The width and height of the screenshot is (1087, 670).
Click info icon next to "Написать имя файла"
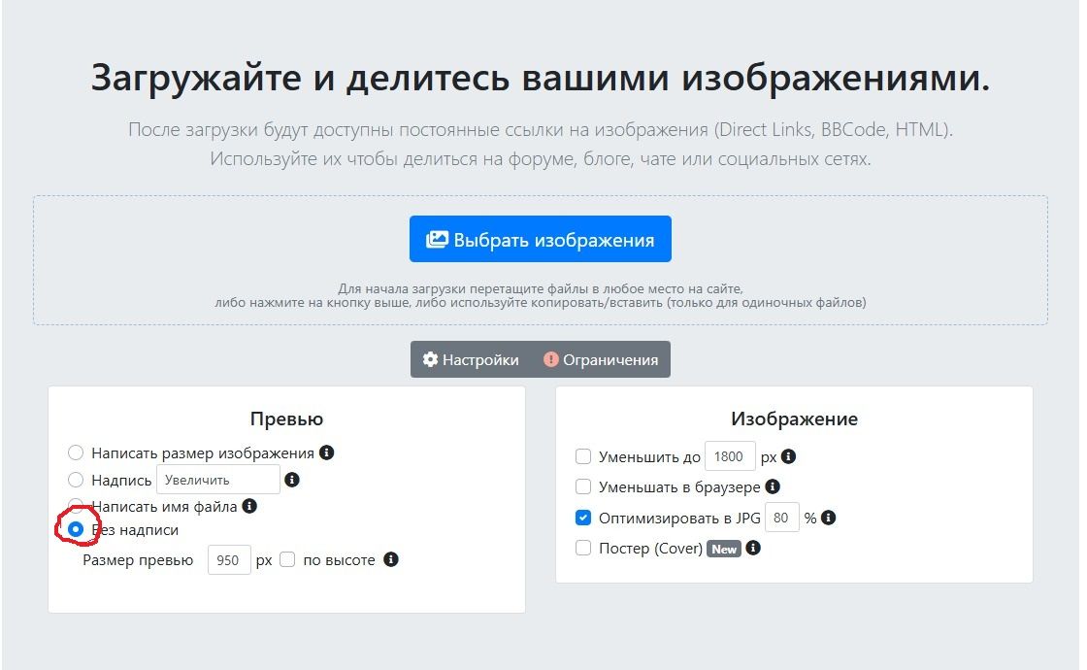coord(249,506)
